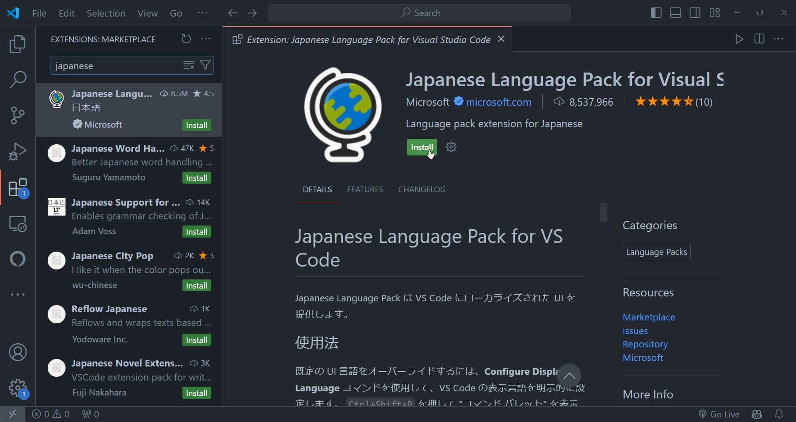
Task: Open the Manage gear in activity bar
Action: tap(17, 388)
